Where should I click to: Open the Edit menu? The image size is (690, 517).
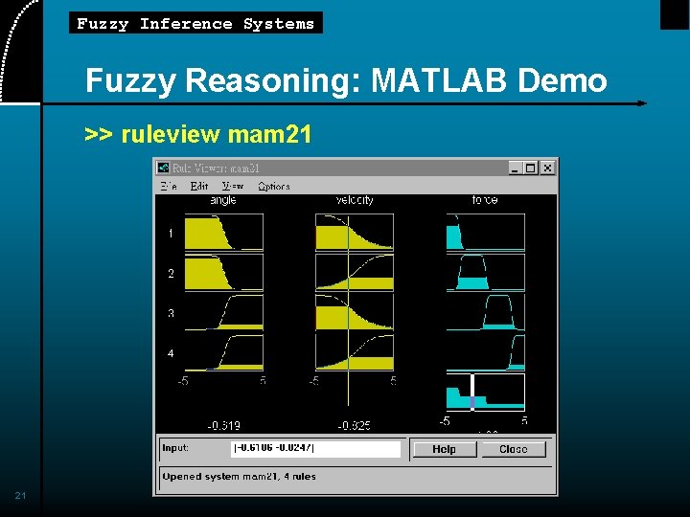tap(199, 187)
